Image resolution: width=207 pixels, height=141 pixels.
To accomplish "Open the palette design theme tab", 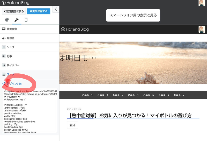I will 7,20.
